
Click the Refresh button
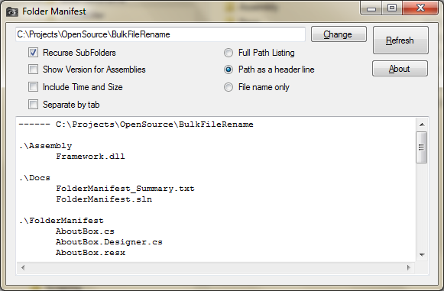[x=400, y=40]
